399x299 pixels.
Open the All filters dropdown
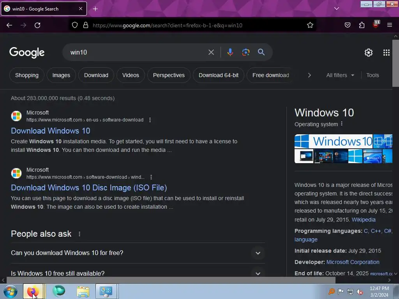tap(340, 75)
